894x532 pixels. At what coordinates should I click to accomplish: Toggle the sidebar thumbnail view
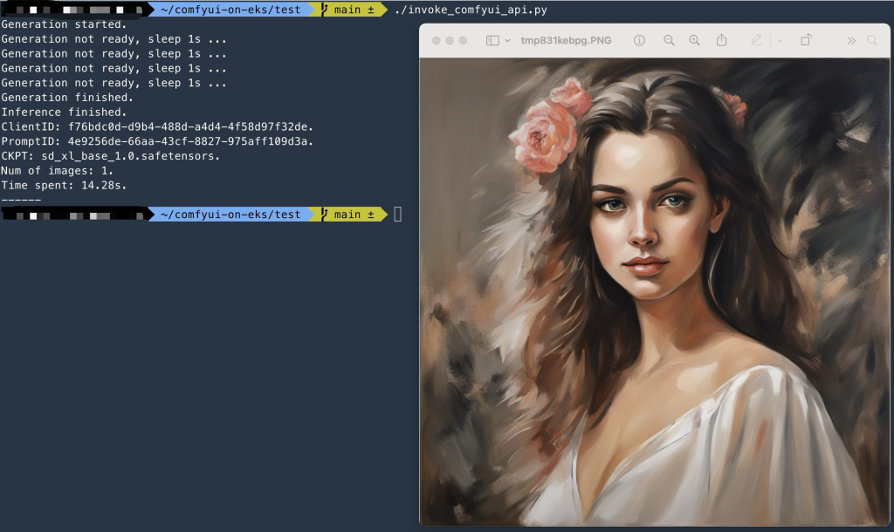coord(491,39)
